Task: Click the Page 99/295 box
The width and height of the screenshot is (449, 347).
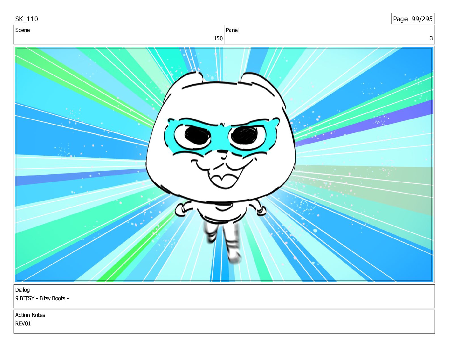Action: (413, 19)
